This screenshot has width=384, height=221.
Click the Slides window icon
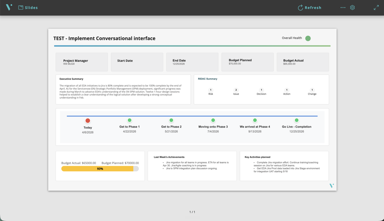(x=21, y=8)
